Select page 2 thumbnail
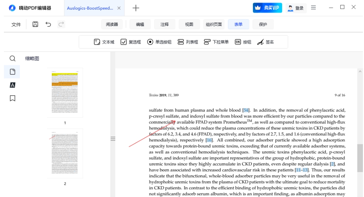 tap(65, 153)
